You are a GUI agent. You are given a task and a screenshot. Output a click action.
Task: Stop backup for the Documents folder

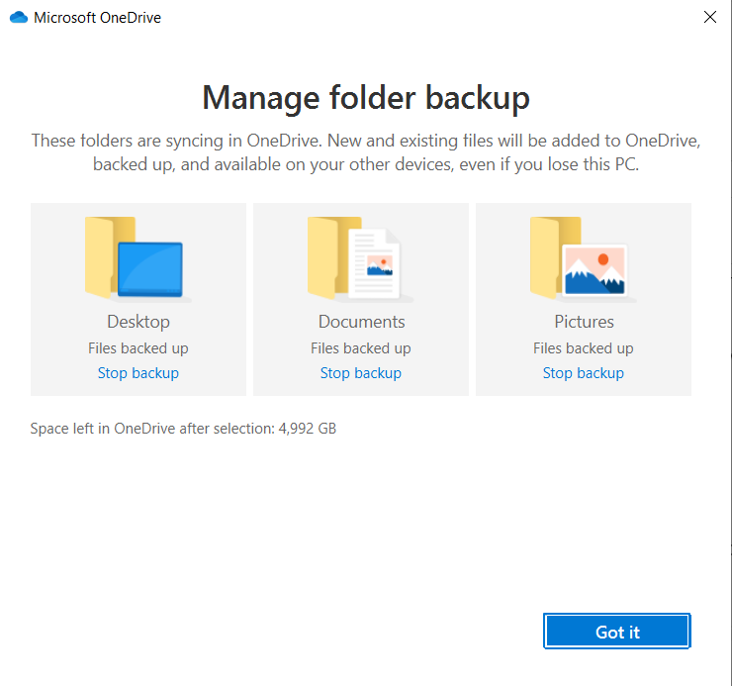(x=361, y=373)
